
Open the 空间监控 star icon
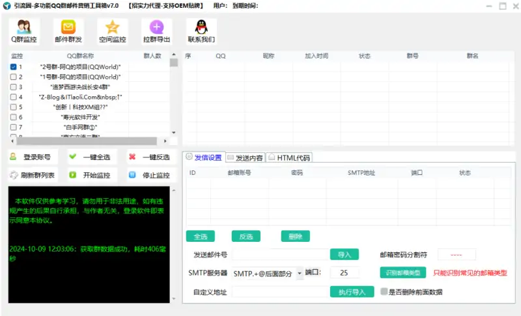click(112, 27)
